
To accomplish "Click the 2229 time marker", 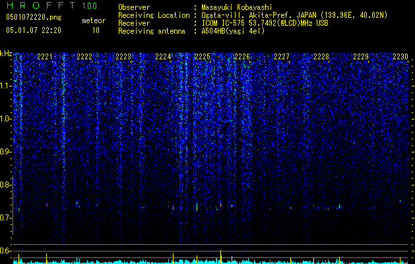I will 361,57.
